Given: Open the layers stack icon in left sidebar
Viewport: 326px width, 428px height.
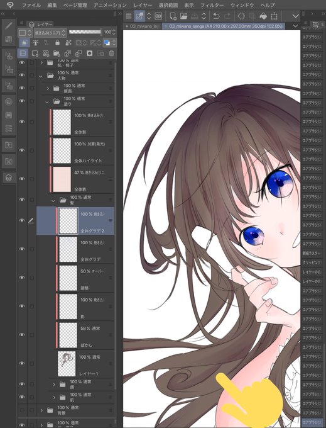Looking at the screenshot, I should (x=8, y=178).
